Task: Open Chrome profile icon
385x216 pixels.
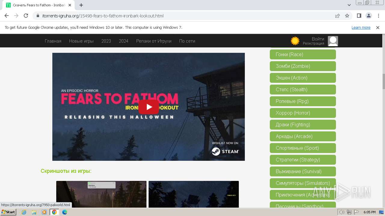Action: click(x=368, y=16)
